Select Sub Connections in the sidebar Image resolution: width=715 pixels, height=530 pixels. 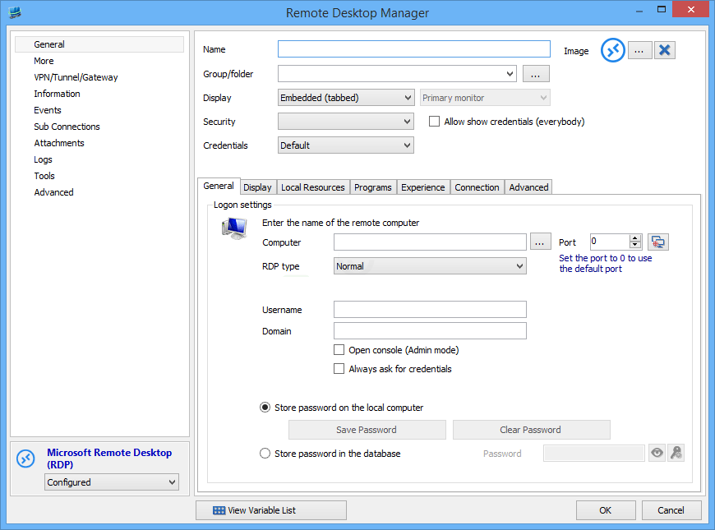(x=67, y=127)
